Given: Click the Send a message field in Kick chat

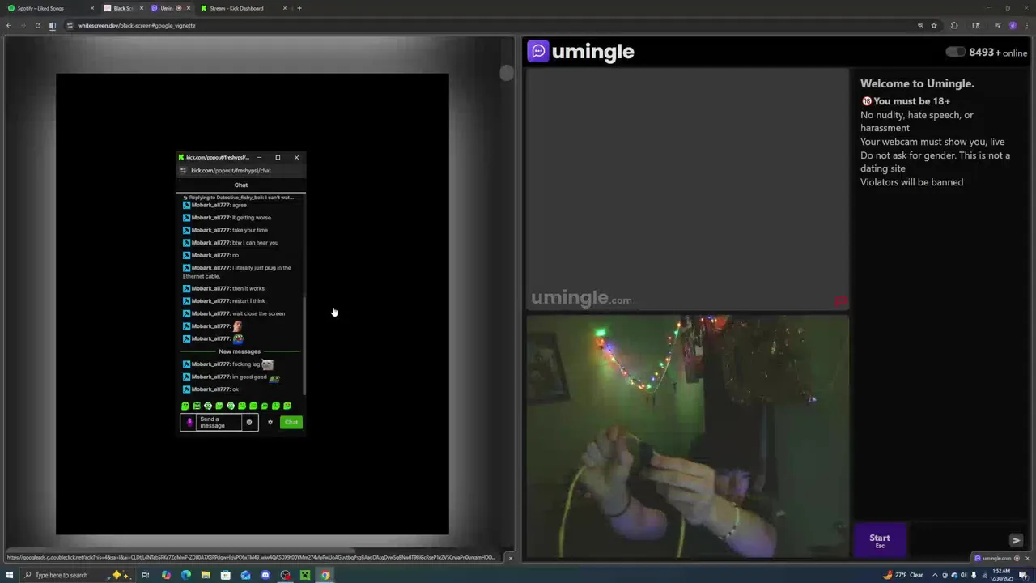Looking at the screenshot, I should [x=219, y=422].
